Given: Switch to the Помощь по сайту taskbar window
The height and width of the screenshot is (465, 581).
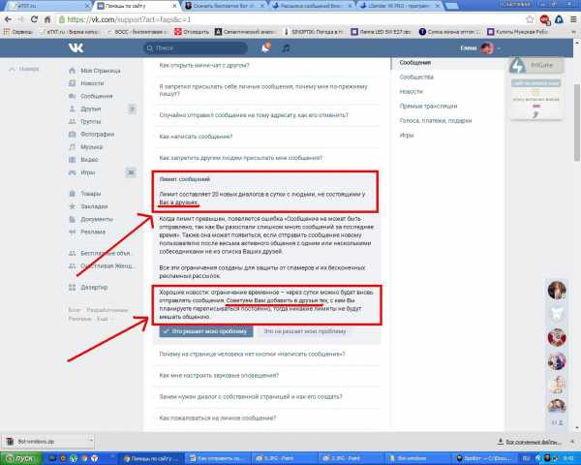Looking at the screenshot, I should (x=152, y=458).
